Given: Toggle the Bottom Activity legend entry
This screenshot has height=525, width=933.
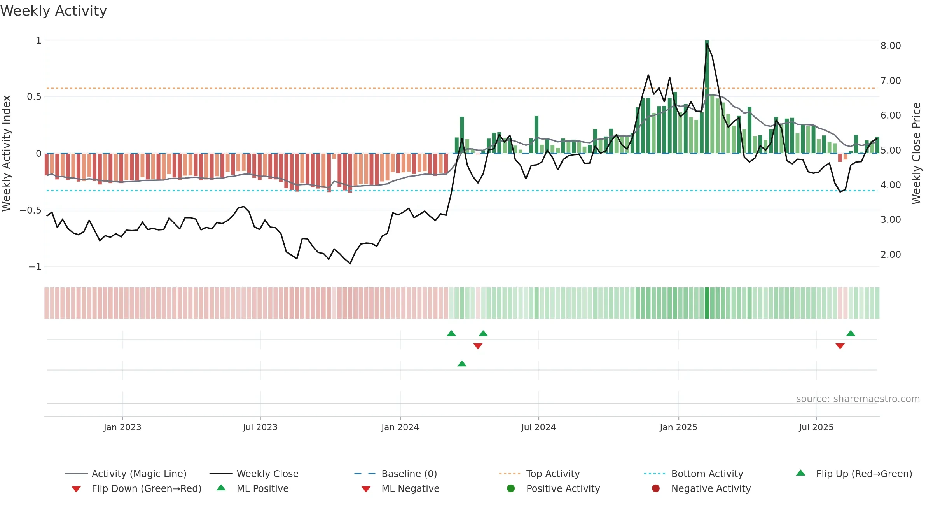Looking at the screenshot, I should (694, 474).
